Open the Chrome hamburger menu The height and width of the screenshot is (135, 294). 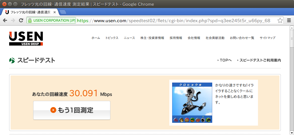pyautogui.click(x=289, y=20)
